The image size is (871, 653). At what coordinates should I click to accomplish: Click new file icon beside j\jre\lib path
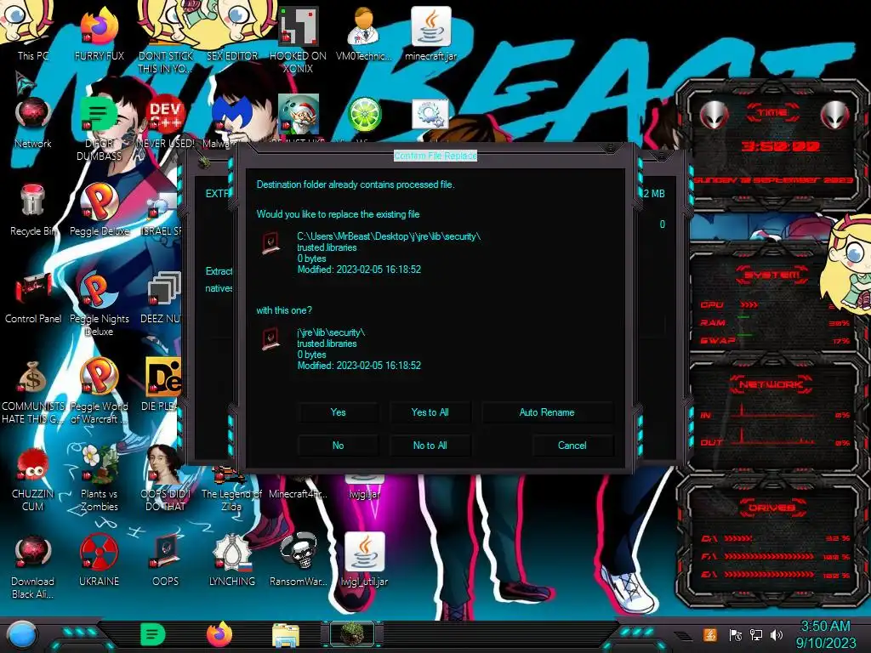coord(271,339)
